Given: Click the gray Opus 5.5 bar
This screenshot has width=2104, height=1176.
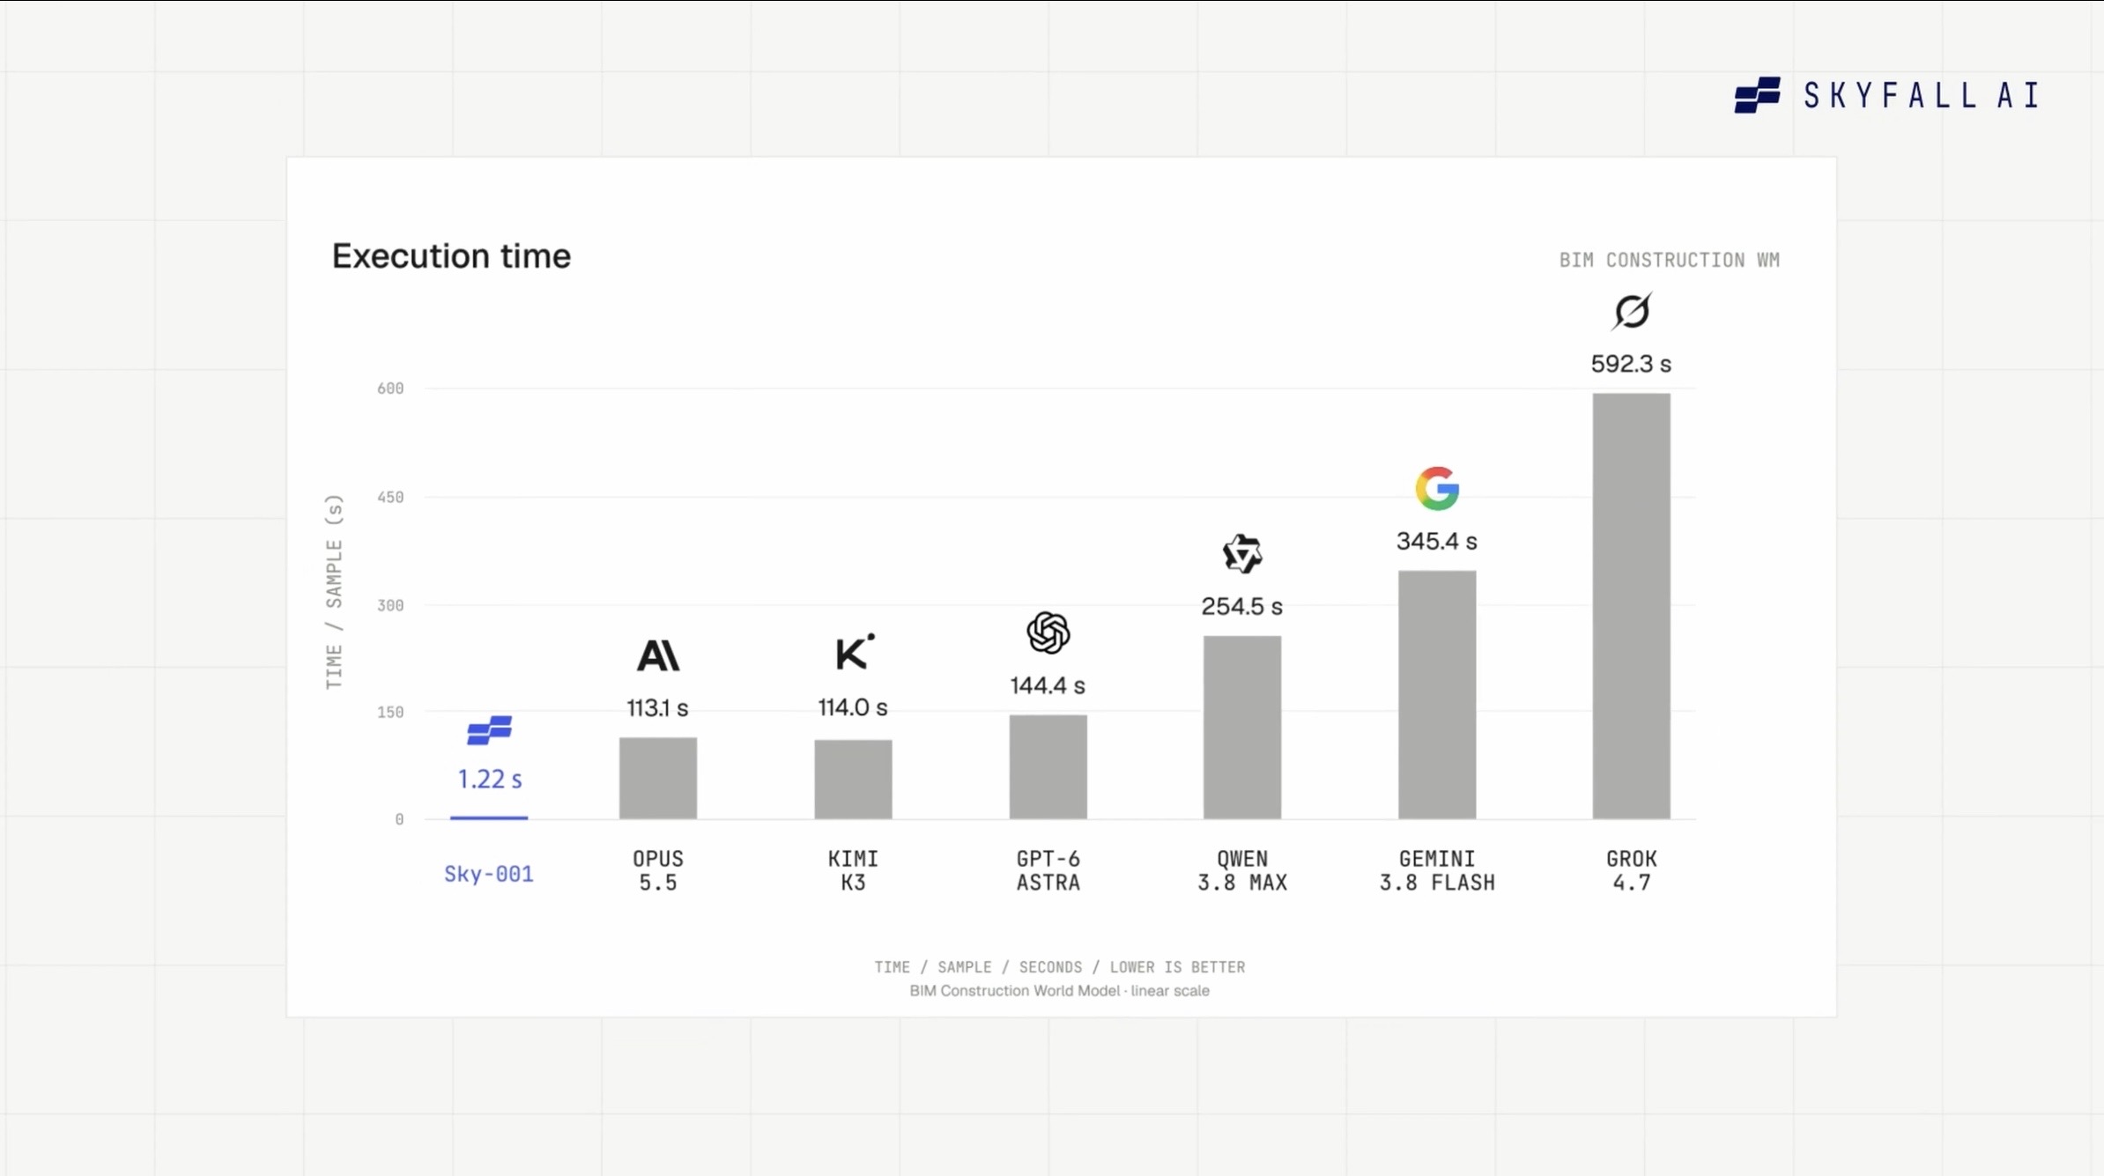Looking at the screenshot, I should [x=658, y=778].
